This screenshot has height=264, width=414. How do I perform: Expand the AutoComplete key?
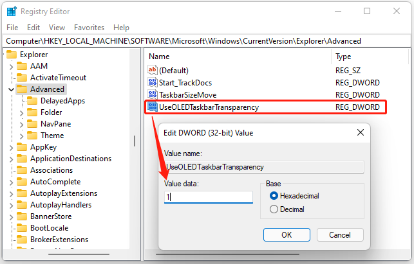[11, 182]
